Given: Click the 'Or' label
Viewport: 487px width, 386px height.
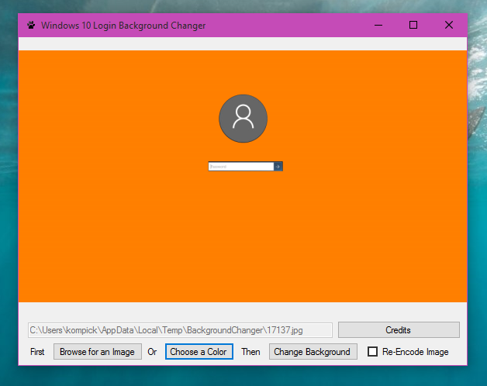Looking at the screenshot, I should point(152,352).
